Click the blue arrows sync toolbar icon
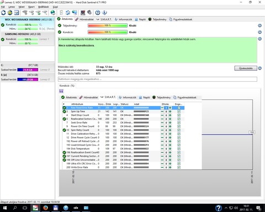The height and width of the screenshot is (212, 265). [x=68, y=13]
